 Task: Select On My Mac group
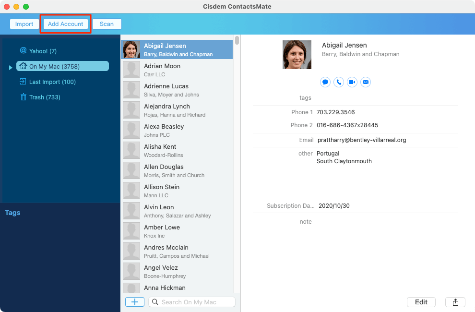(62, 66)
